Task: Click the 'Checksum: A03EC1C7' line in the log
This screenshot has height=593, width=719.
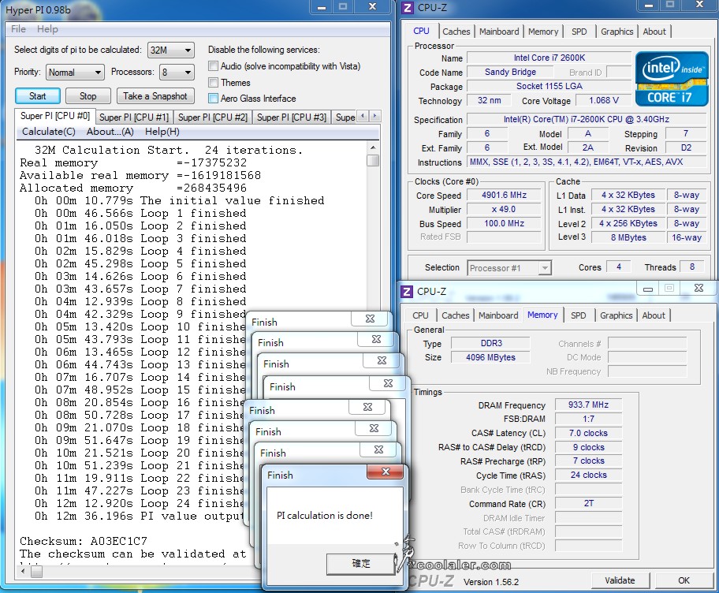Action: click(x=84, y=541)
